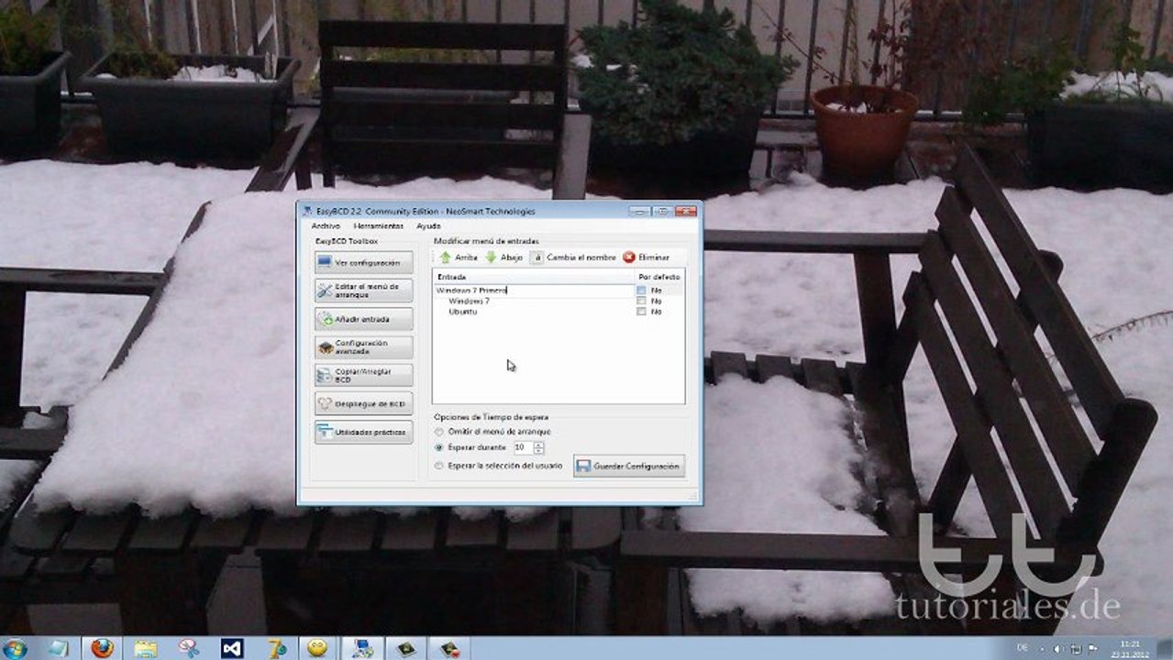Open the Archivo menu
1173x660 pixels.
pyautogui.click(x=326, y=225)
